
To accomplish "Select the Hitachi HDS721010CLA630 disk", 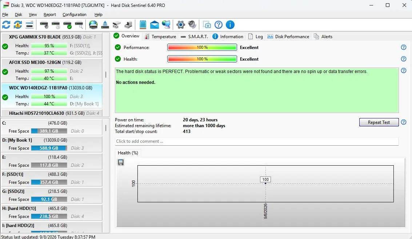I will click(52, 113).
